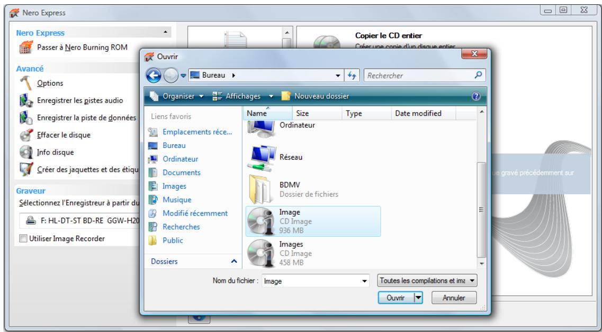
Task: Select the BDMV folder icon
Action: (262, 189)
